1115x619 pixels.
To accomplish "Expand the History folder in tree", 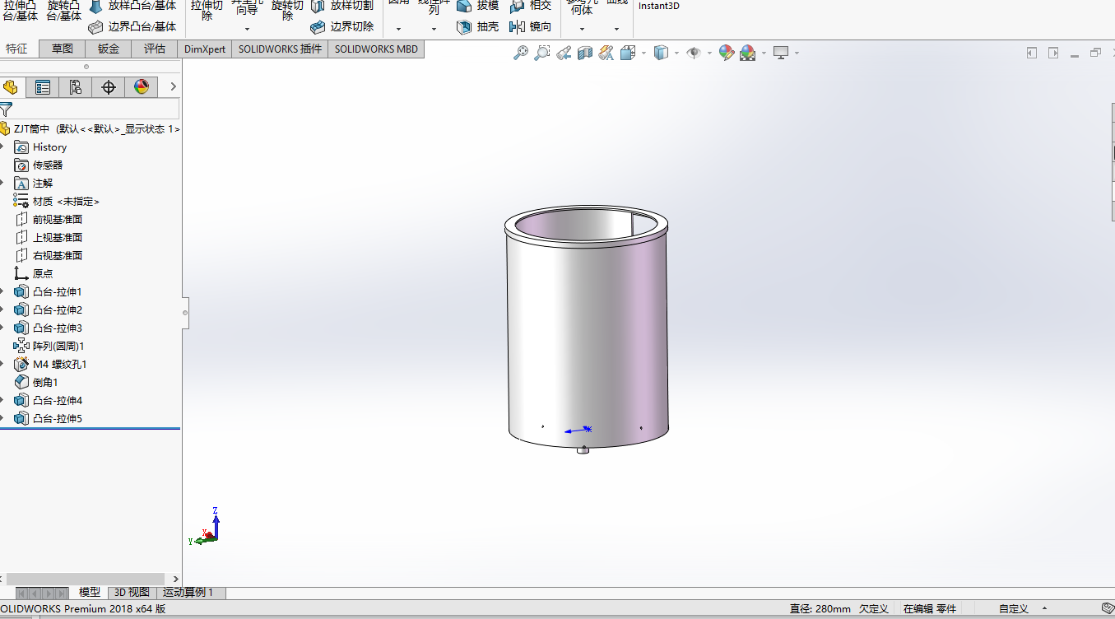I will (x=2, y=147).
